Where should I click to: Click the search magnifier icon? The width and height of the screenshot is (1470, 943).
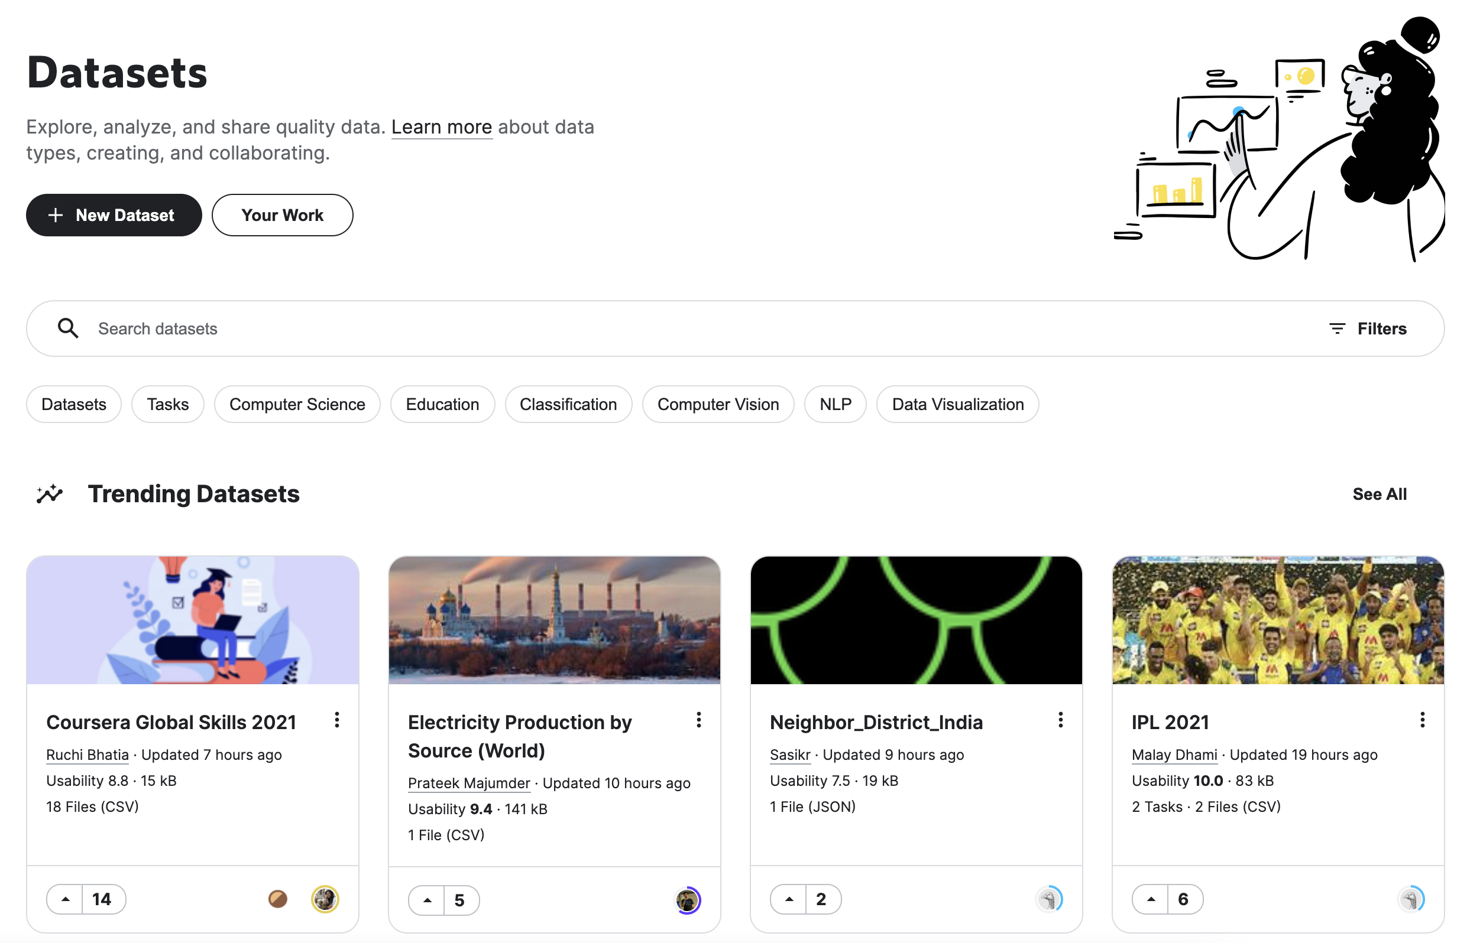pos(68,328)
